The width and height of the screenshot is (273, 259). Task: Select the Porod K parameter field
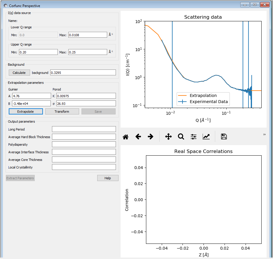click(86, 96)
